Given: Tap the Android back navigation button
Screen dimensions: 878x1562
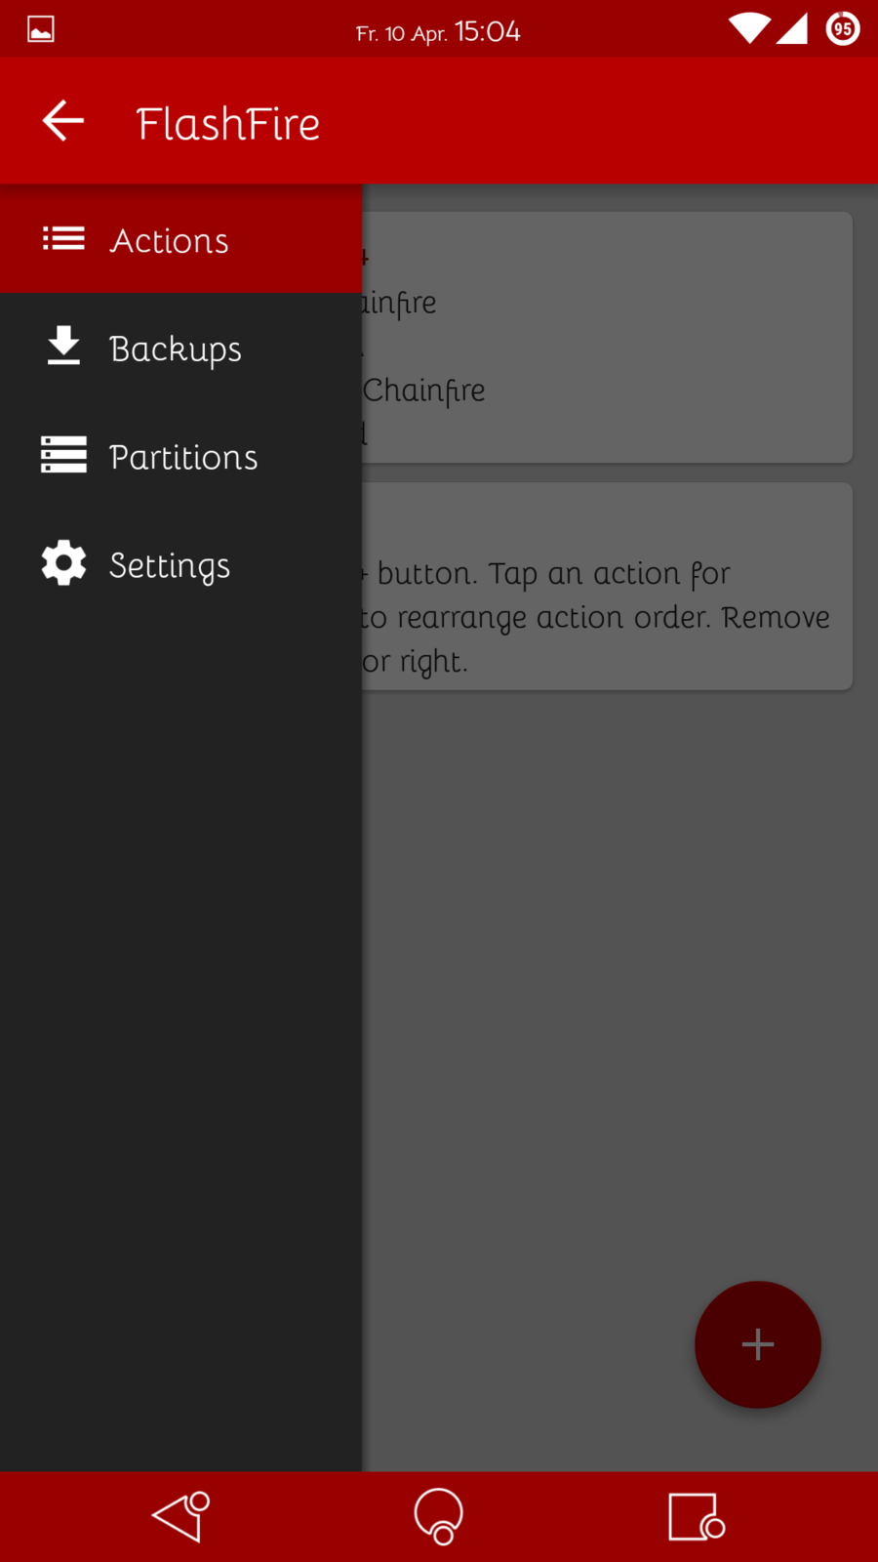Looking at the screenshot, I should (x=181, y=1516).
